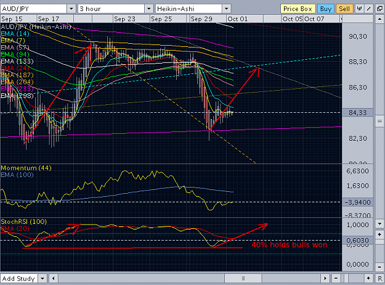Screen dimensions: 385x285
Task: Click the vertical scroll up arrow
Action: click(x=379, y=19)
